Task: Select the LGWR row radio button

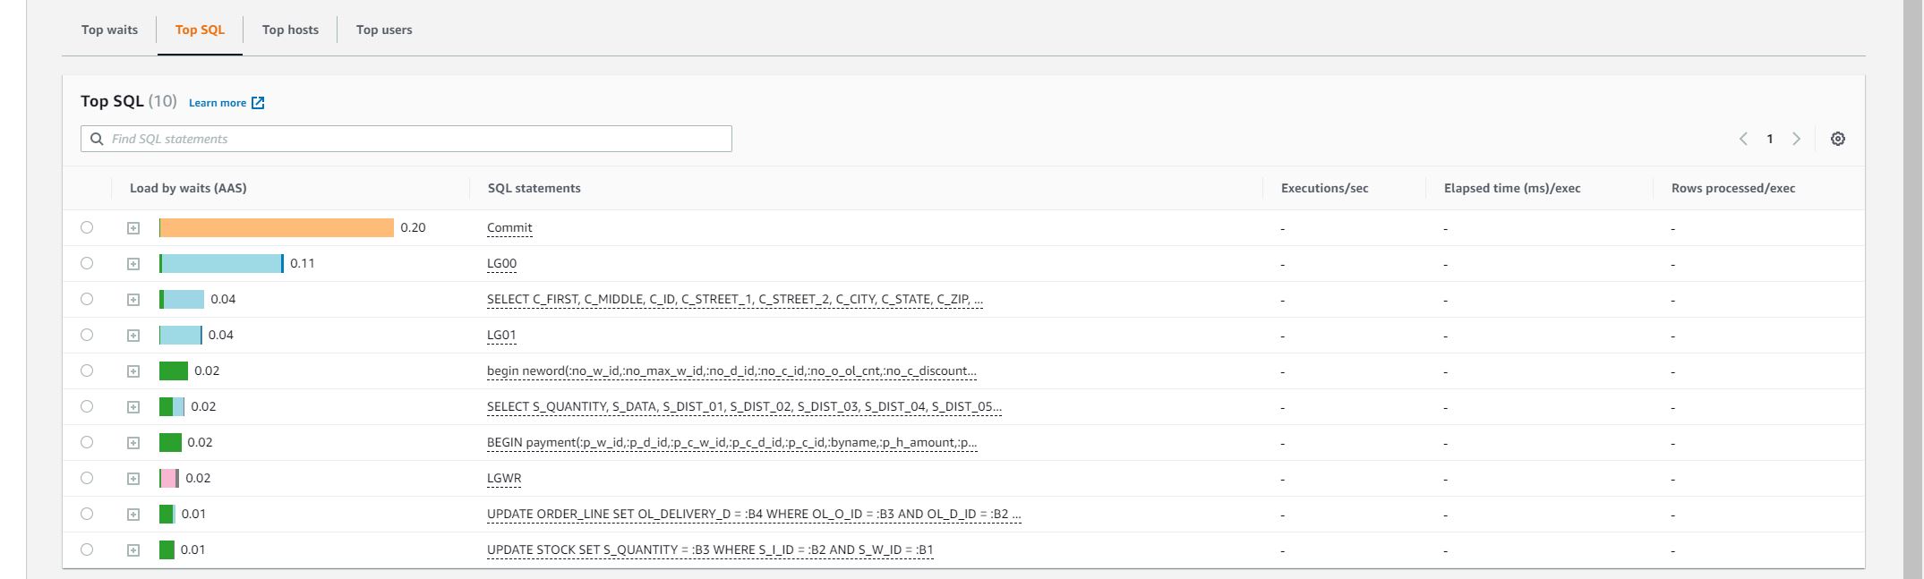Action: (x=87, y=478)
